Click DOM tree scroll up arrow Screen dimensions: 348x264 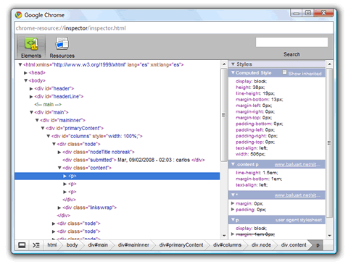pyautogui.click(x=224, y=64)
